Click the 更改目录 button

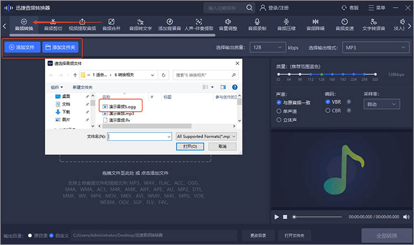(258, 236)
